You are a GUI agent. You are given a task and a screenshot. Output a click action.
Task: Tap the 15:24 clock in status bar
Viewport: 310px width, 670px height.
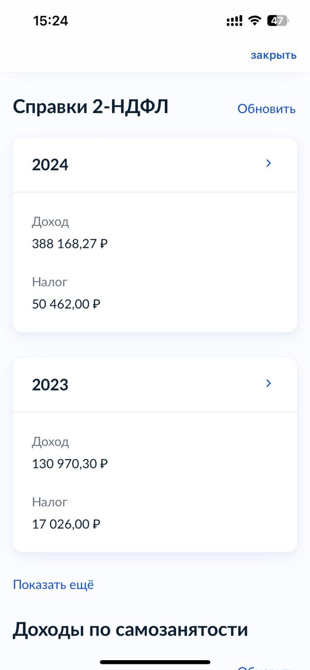coord(51,21)
